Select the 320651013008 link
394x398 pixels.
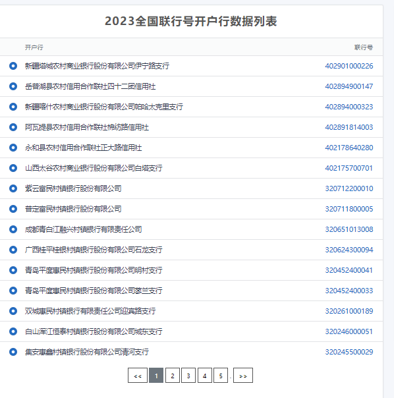coord(349,229)
